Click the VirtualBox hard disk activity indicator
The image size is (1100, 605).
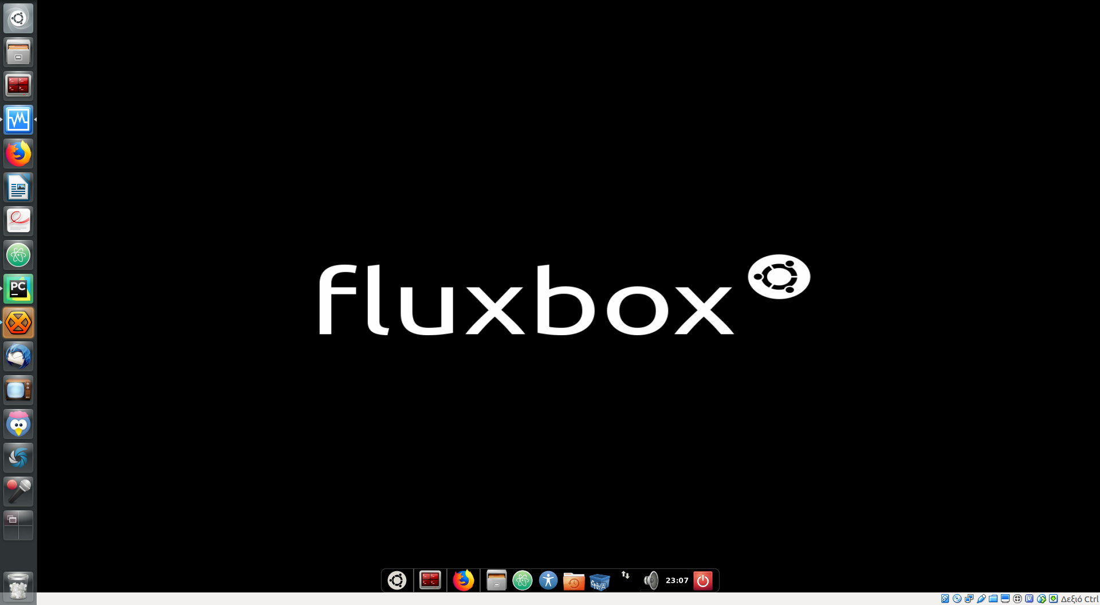click(945, 599)
